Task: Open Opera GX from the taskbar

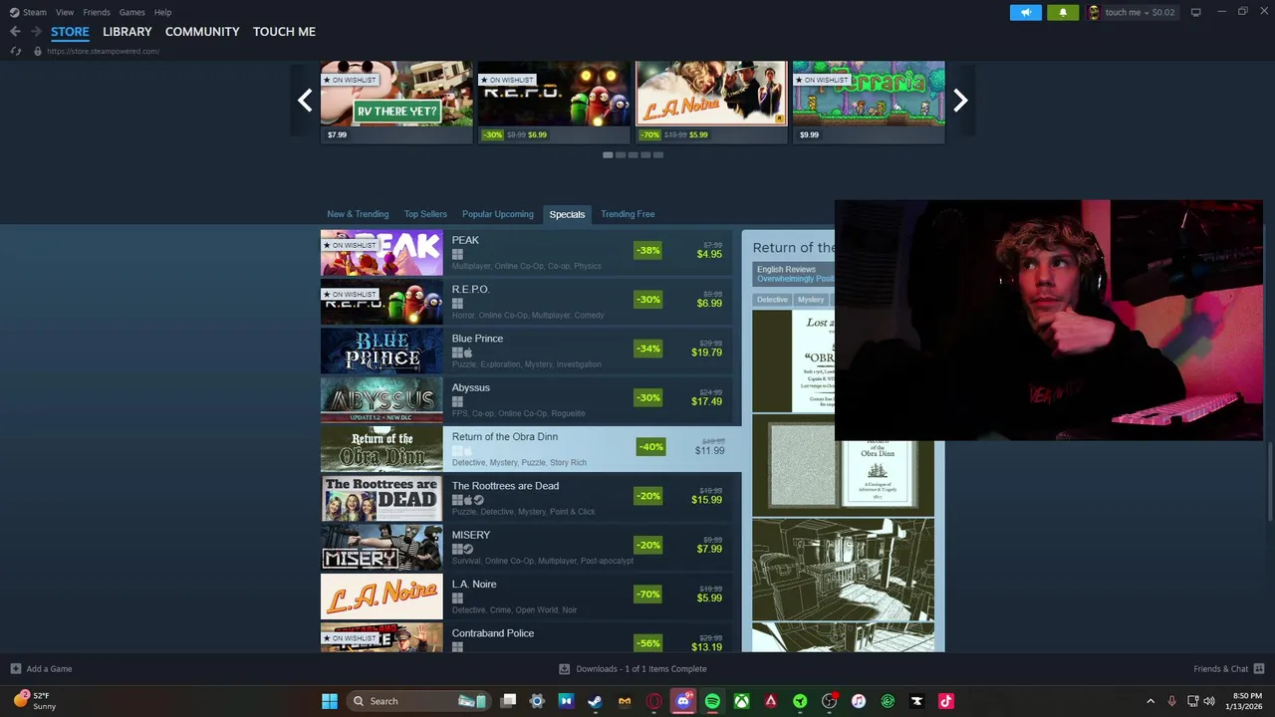Action: tap(653, 701)
